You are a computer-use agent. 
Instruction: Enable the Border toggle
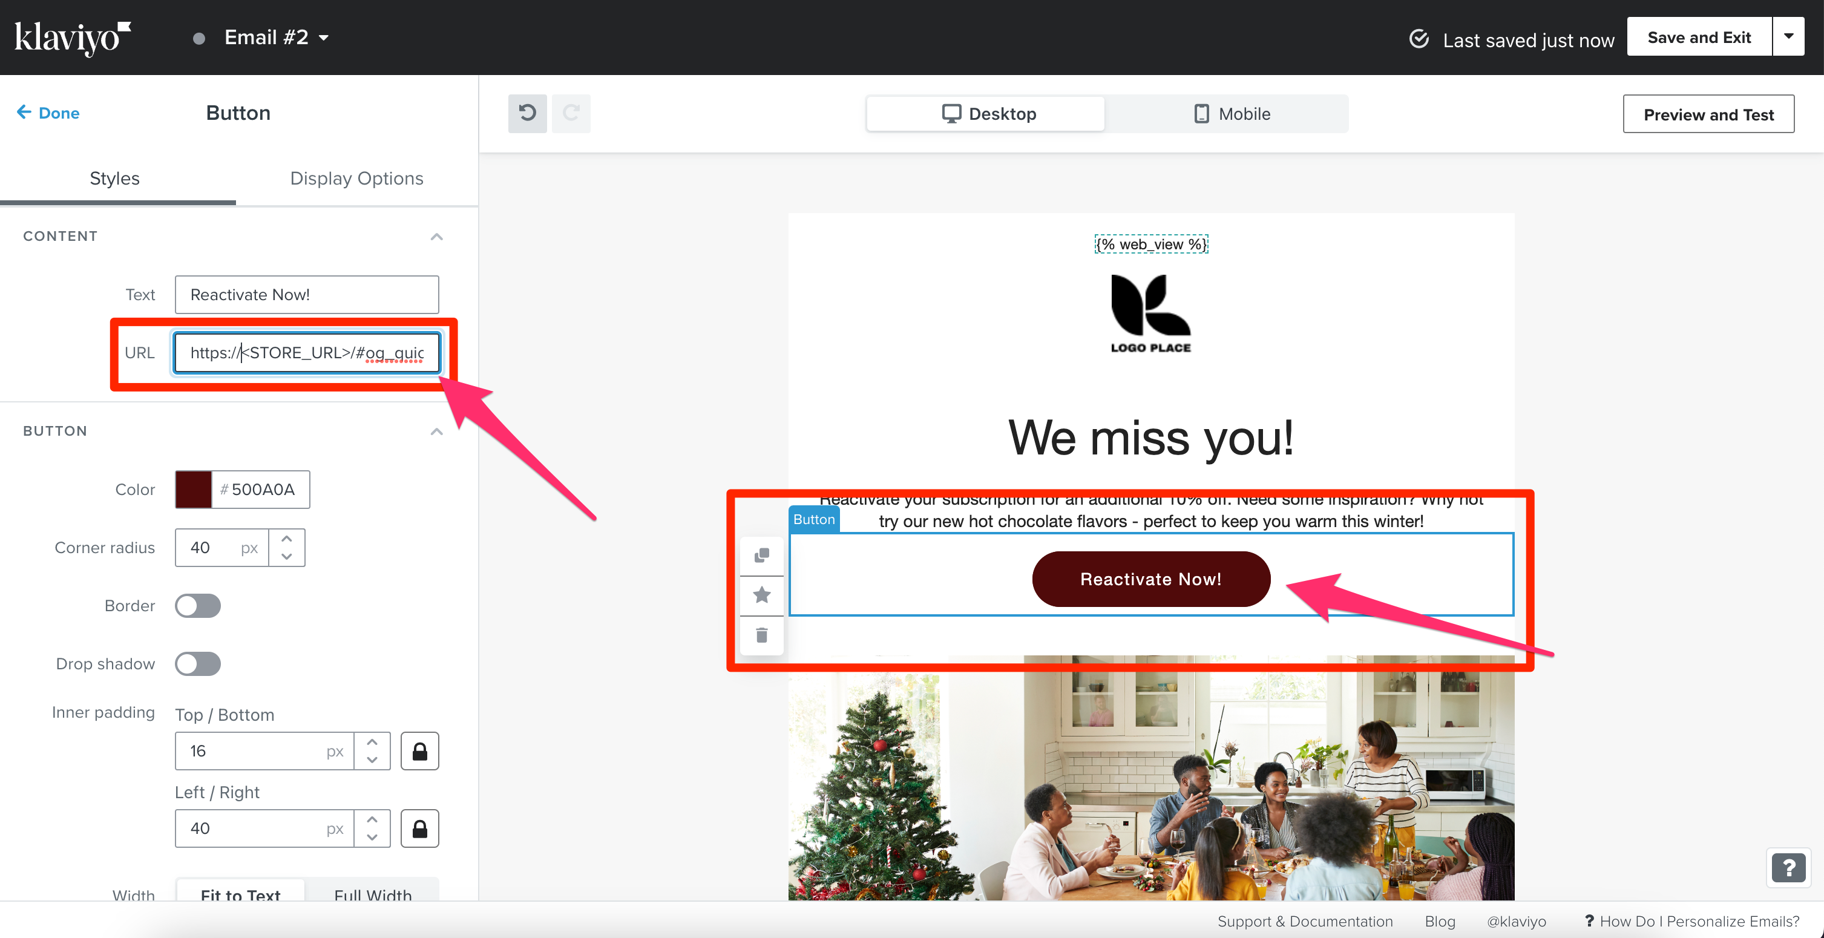[197, 606]
